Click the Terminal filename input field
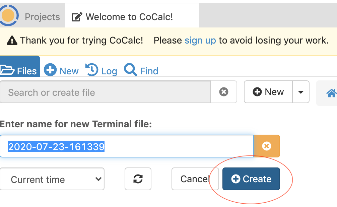337x207 pixels. pyautogui.click(x=127, y=146)
